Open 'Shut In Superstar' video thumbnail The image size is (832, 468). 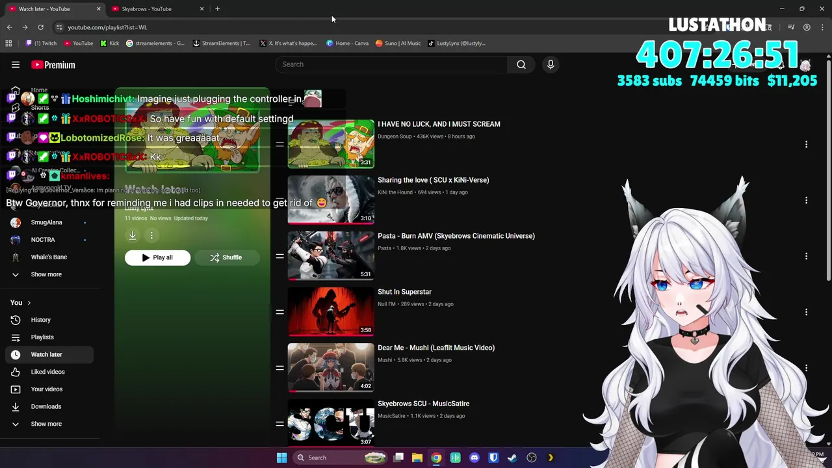331,311
